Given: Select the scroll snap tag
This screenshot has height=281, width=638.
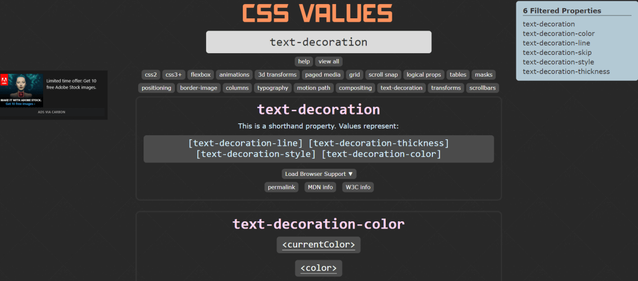Looking at the screenshot, I should click(x=383, y=74).
